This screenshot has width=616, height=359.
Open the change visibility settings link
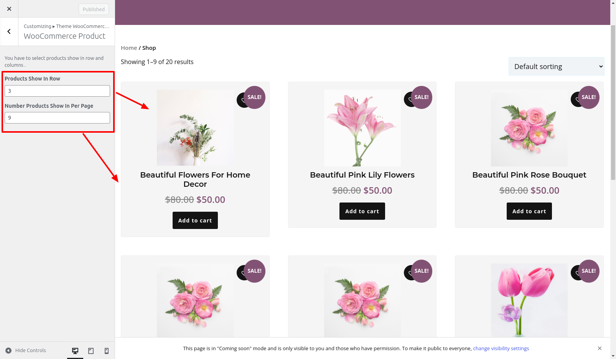click(x=501, y=348)
